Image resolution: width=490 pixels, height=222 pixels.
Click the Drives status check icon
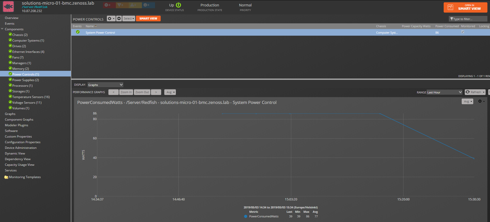coord(10,46)
